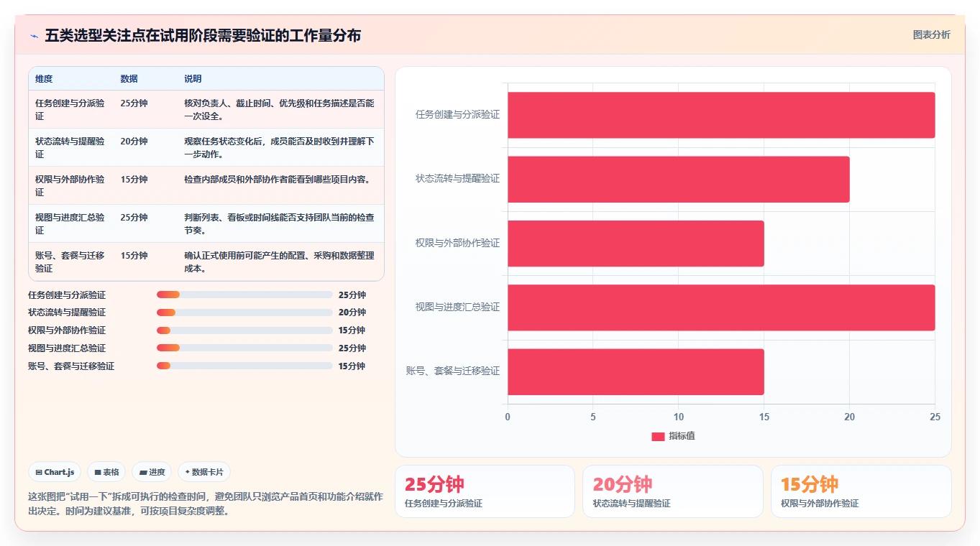980x546 pixels.
Task: Select the Chart.js tag chip
Action: pos(56,472)
